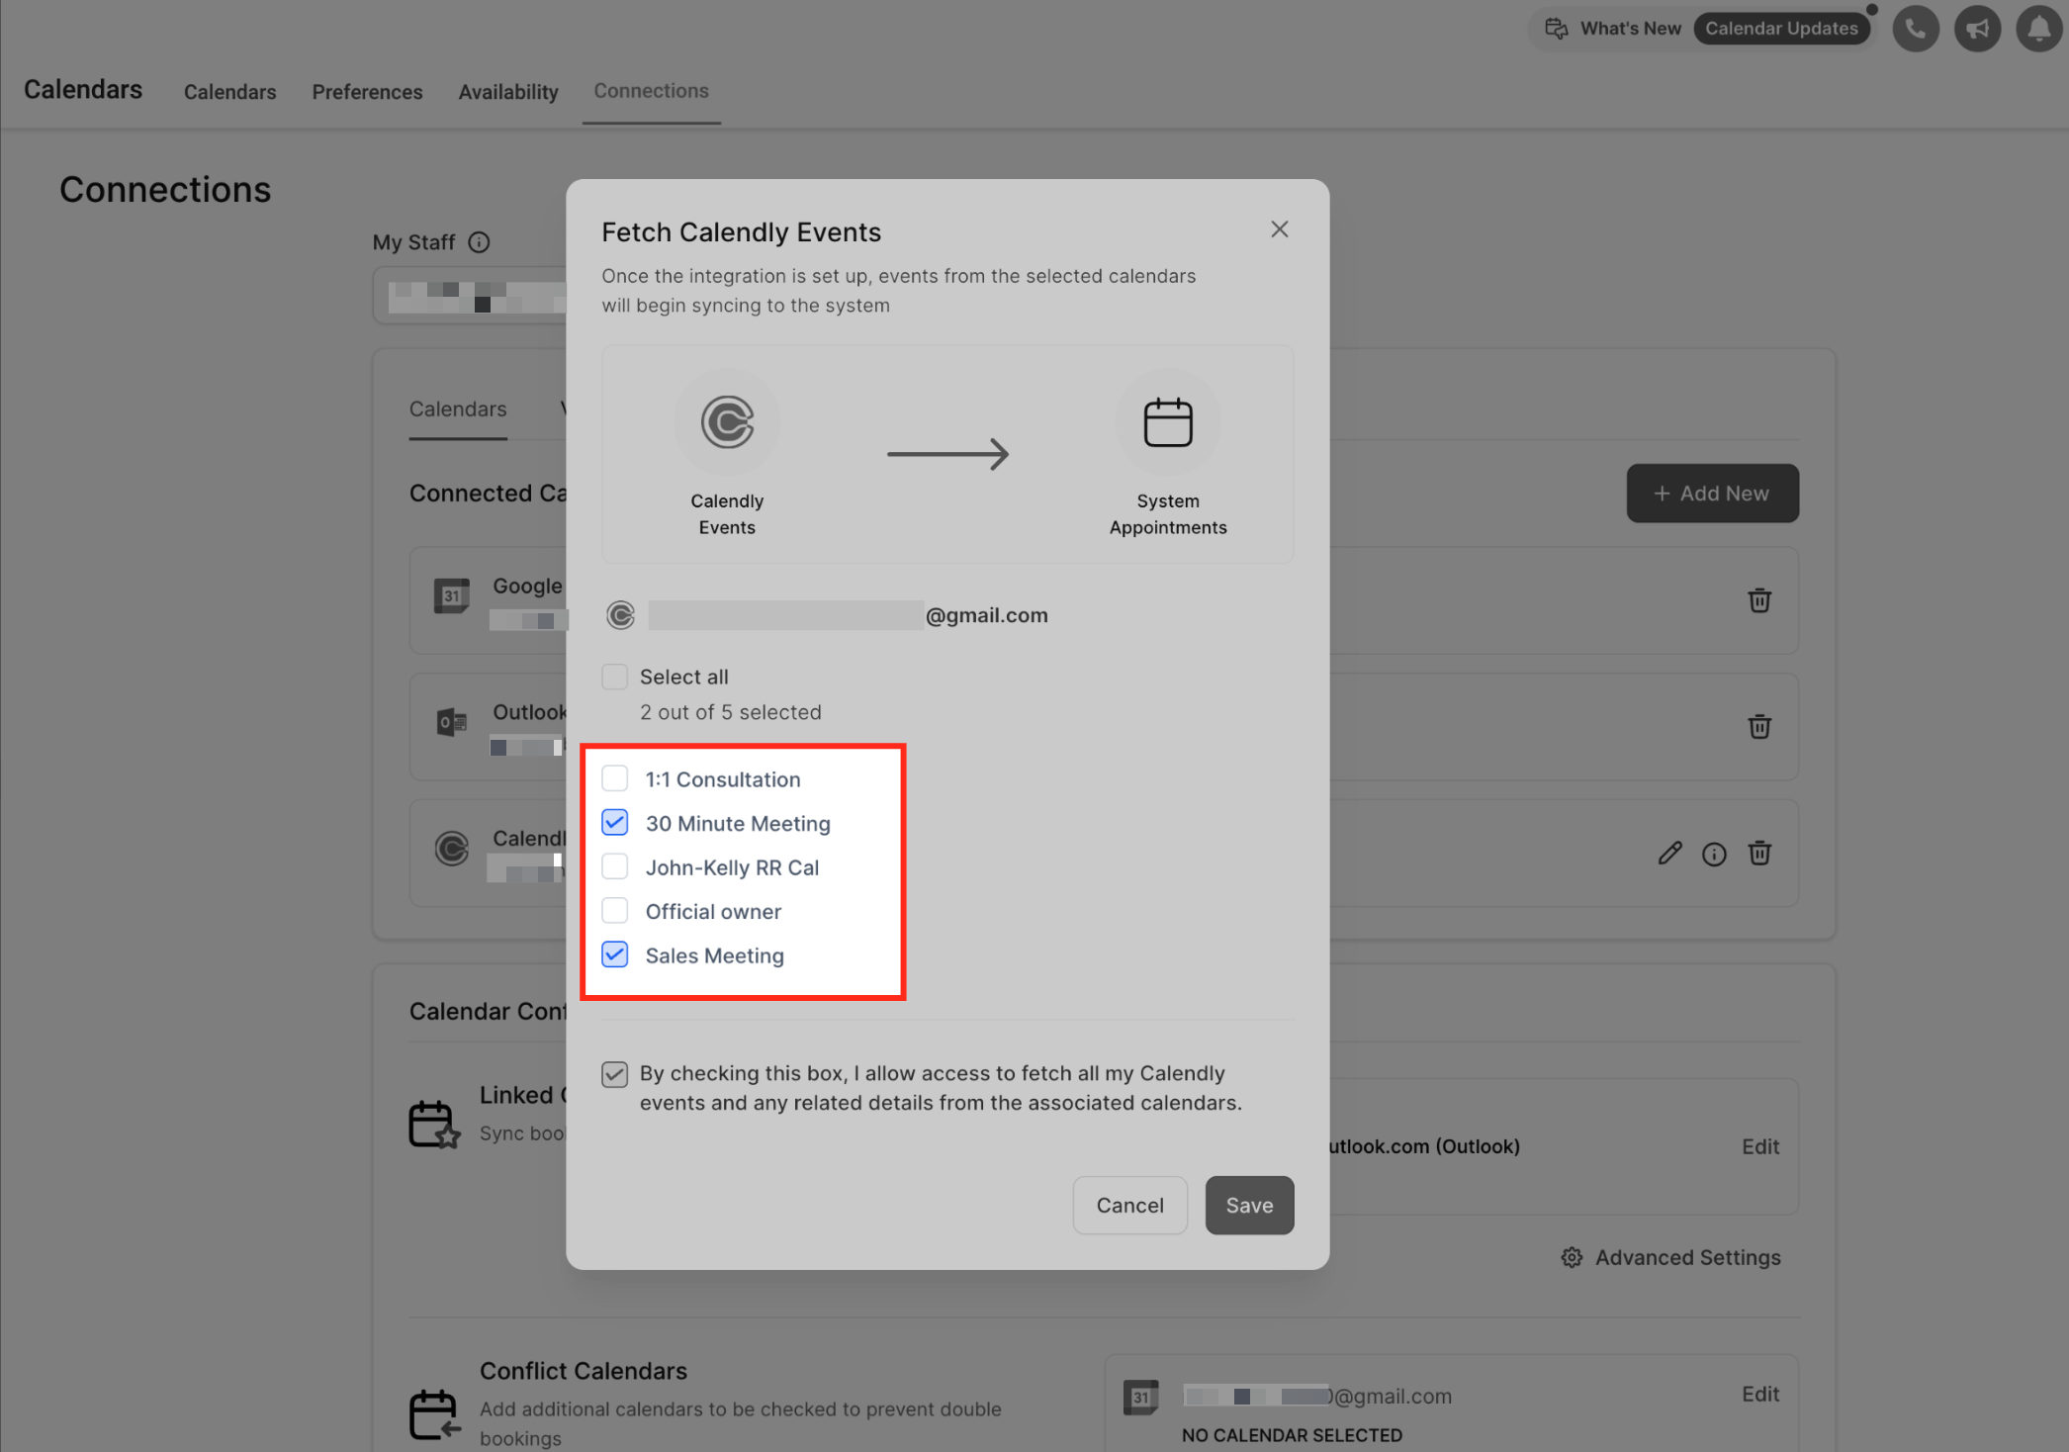Click the info icon beside My Staff
The height and width of the screenshot is (1452, 2069).
click(x=479, y=242)
